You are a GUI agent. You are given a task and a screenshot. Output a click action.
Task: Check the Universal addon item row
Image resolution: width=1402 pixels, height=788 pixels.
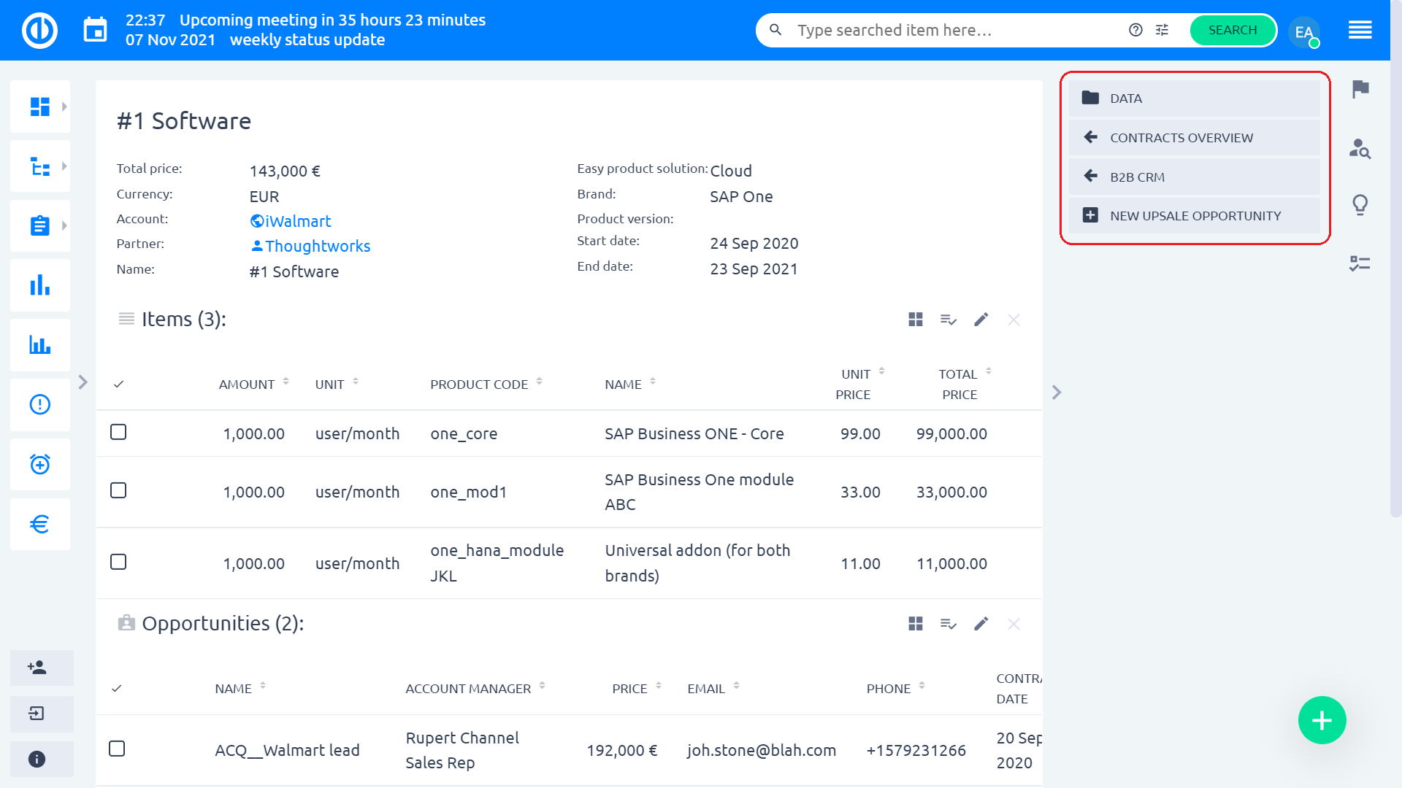[x=118, y=562]
